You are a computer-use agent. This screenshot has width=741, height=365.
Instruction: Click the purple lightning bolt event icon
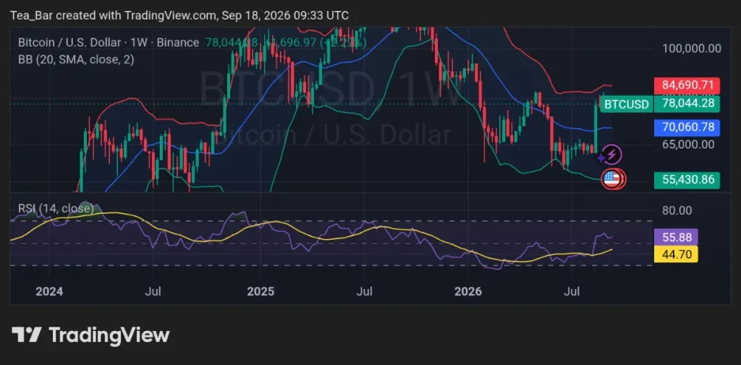tap(612, 154)
